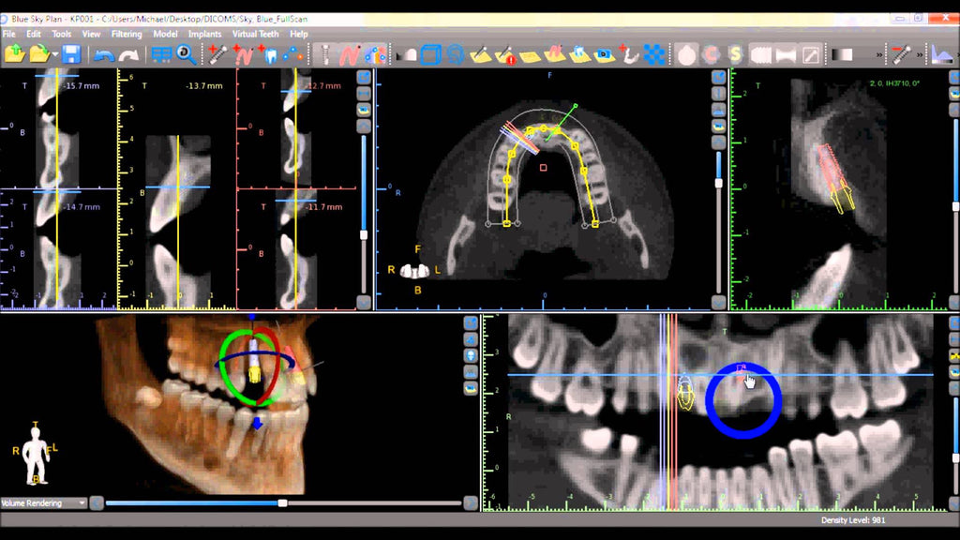Toggle the yellow S surface button
960x540 pixels.
735,55
